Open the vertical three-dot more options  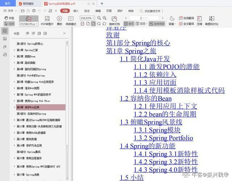pyautogui.click(x=162, y=11)
